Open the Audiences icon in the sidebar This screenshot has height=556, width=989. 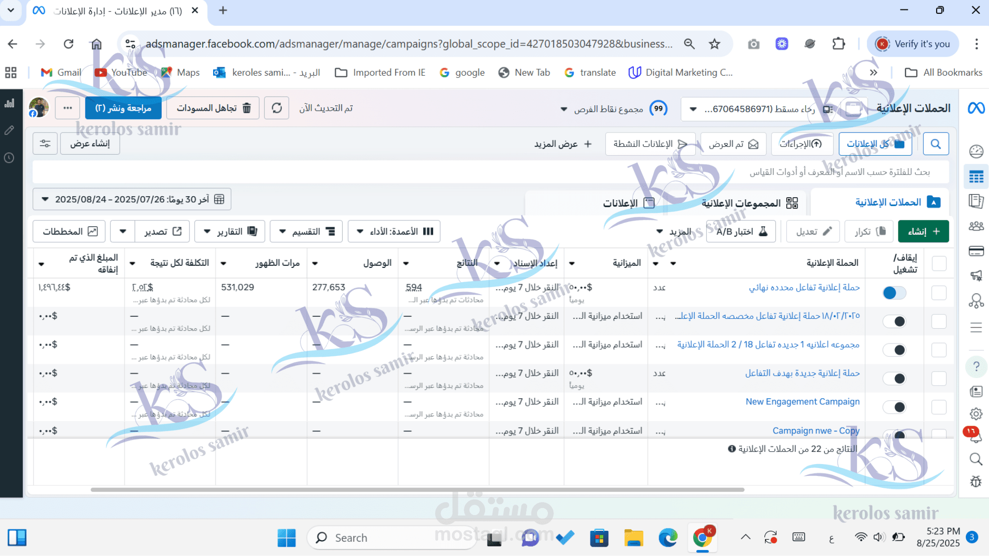(x=977, y=226)
